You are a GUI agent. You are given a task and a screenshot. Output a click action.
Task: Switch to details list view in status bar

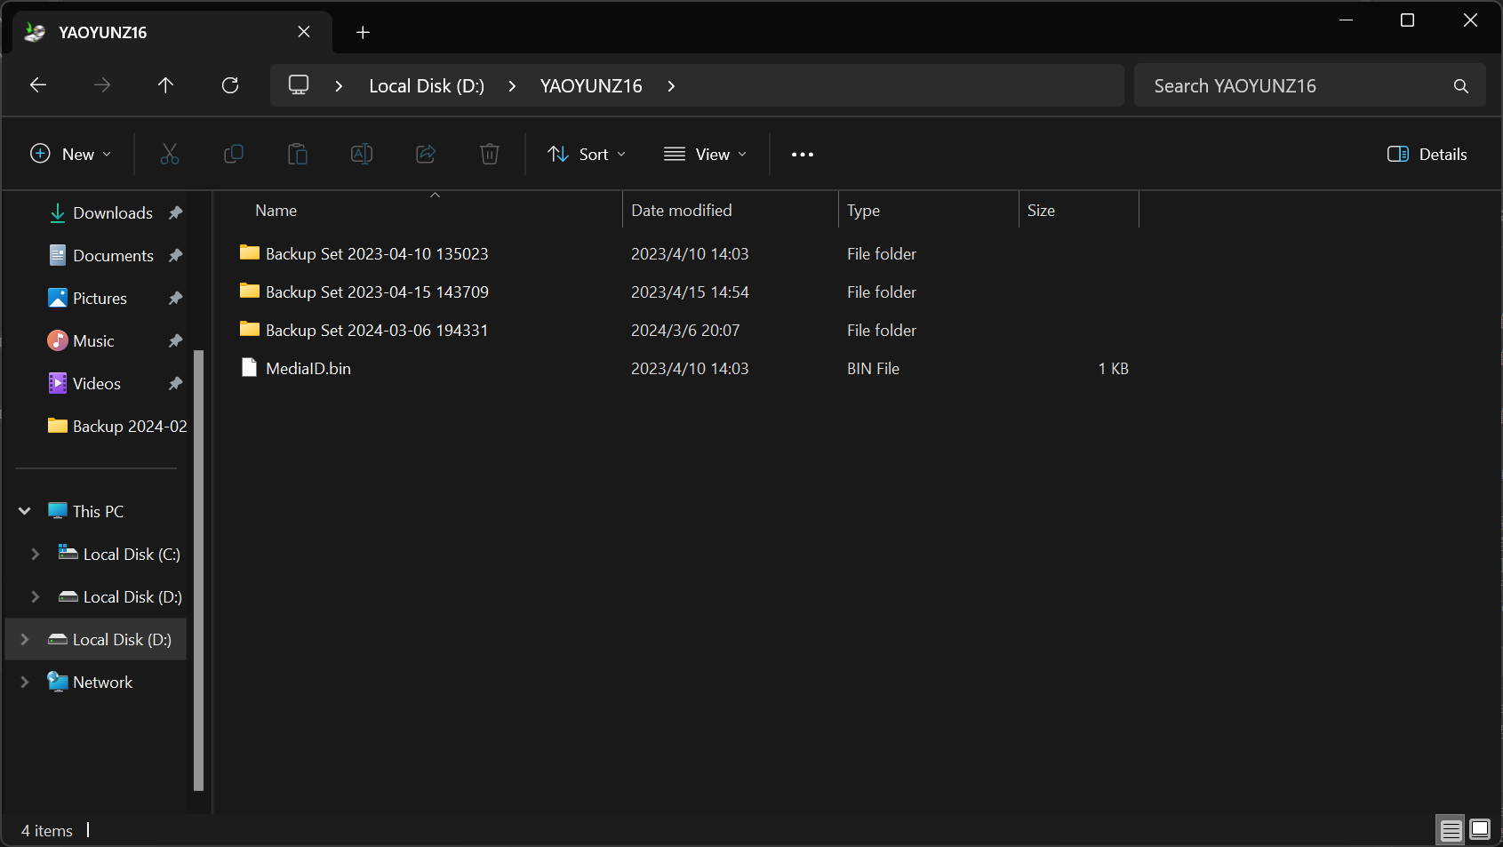tap(1451, 830)
